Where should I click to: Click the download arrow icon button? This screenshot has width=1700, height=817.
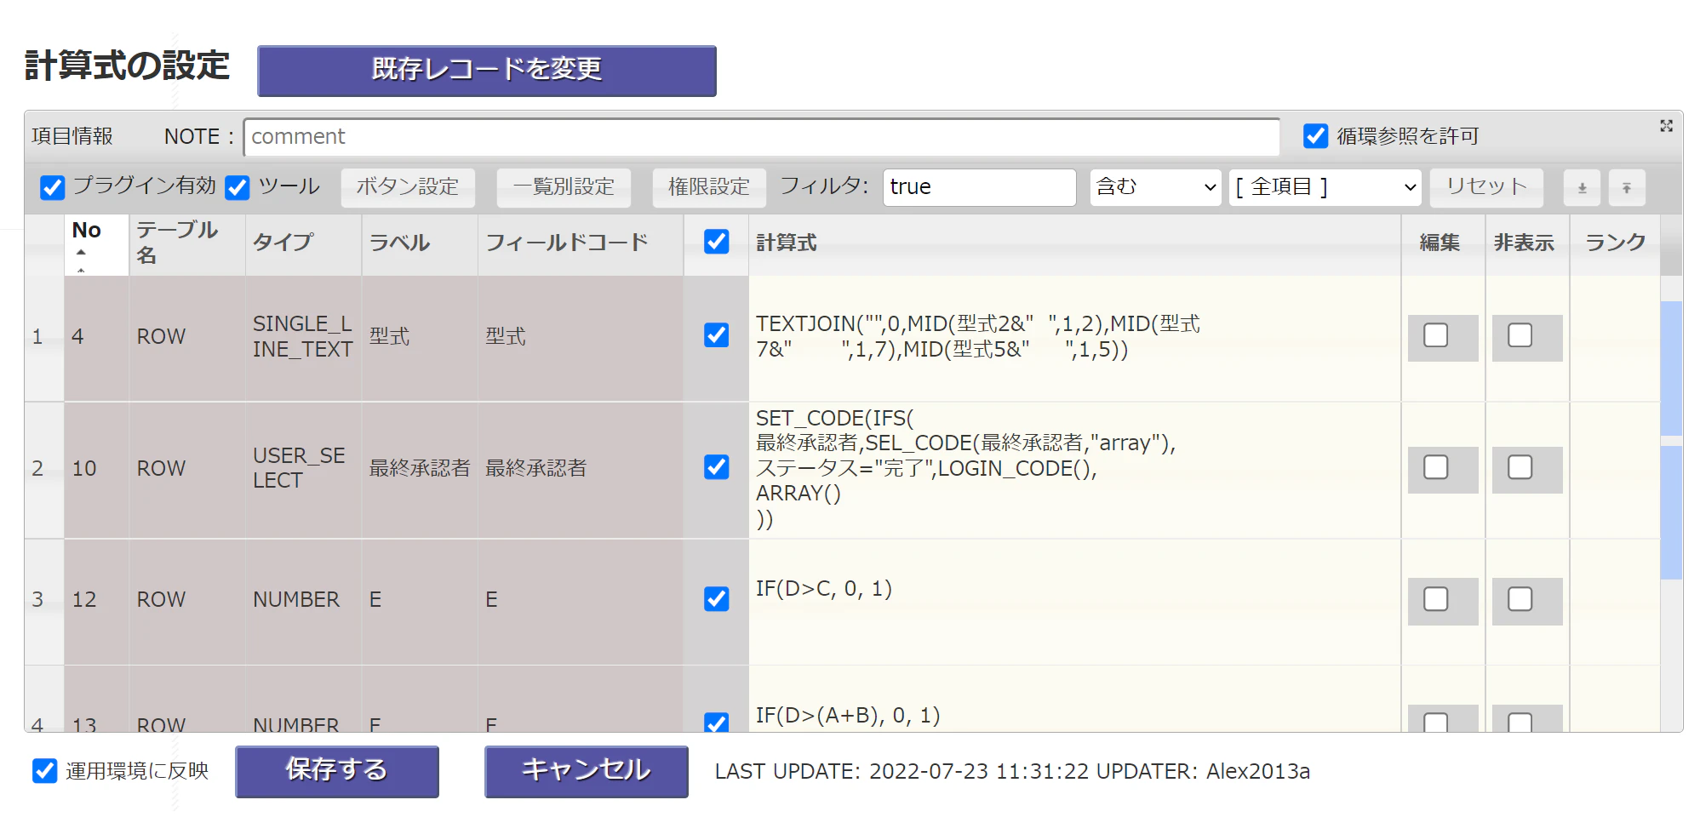point(1582,188)
